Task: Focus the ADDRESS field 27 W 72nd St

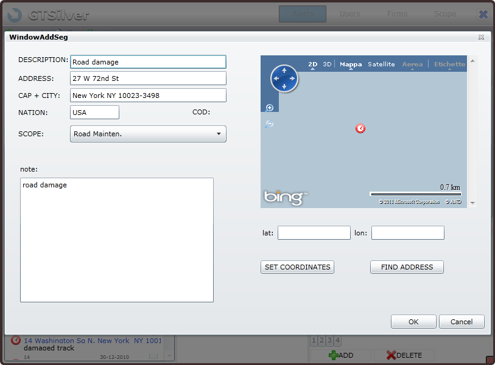Action: [x=148, y=78]
